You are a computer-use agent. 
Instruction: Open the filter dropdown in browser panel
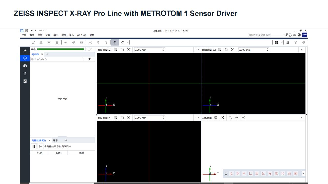(91, 59)
